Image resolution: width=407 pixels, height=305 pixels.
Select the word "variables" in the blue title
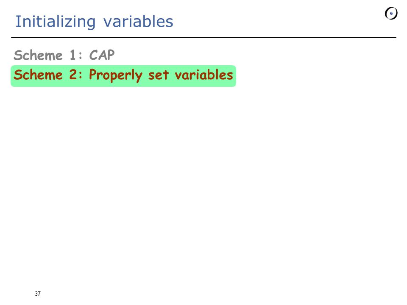tap(138, 21)
